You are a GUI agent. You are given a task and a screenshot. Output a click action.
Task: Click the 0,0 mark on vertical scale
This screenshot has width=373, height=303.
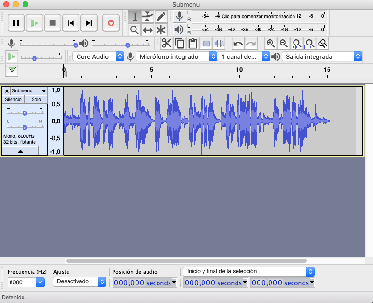(56, 121)
